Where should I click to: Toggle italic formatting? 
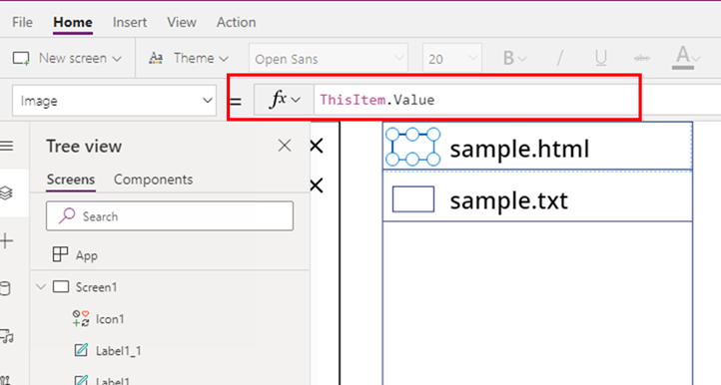[x=559, y=58]
